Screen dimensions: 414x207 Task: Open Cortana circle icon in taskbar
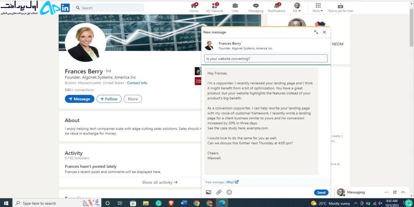pyautogui.click(x=108, y=203)
